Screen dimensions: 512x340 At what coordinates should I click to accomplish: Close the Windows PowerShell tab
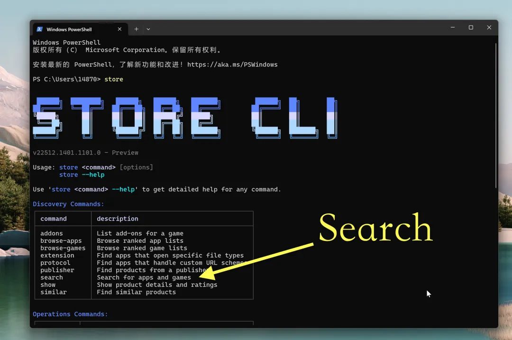click(119, 29)
